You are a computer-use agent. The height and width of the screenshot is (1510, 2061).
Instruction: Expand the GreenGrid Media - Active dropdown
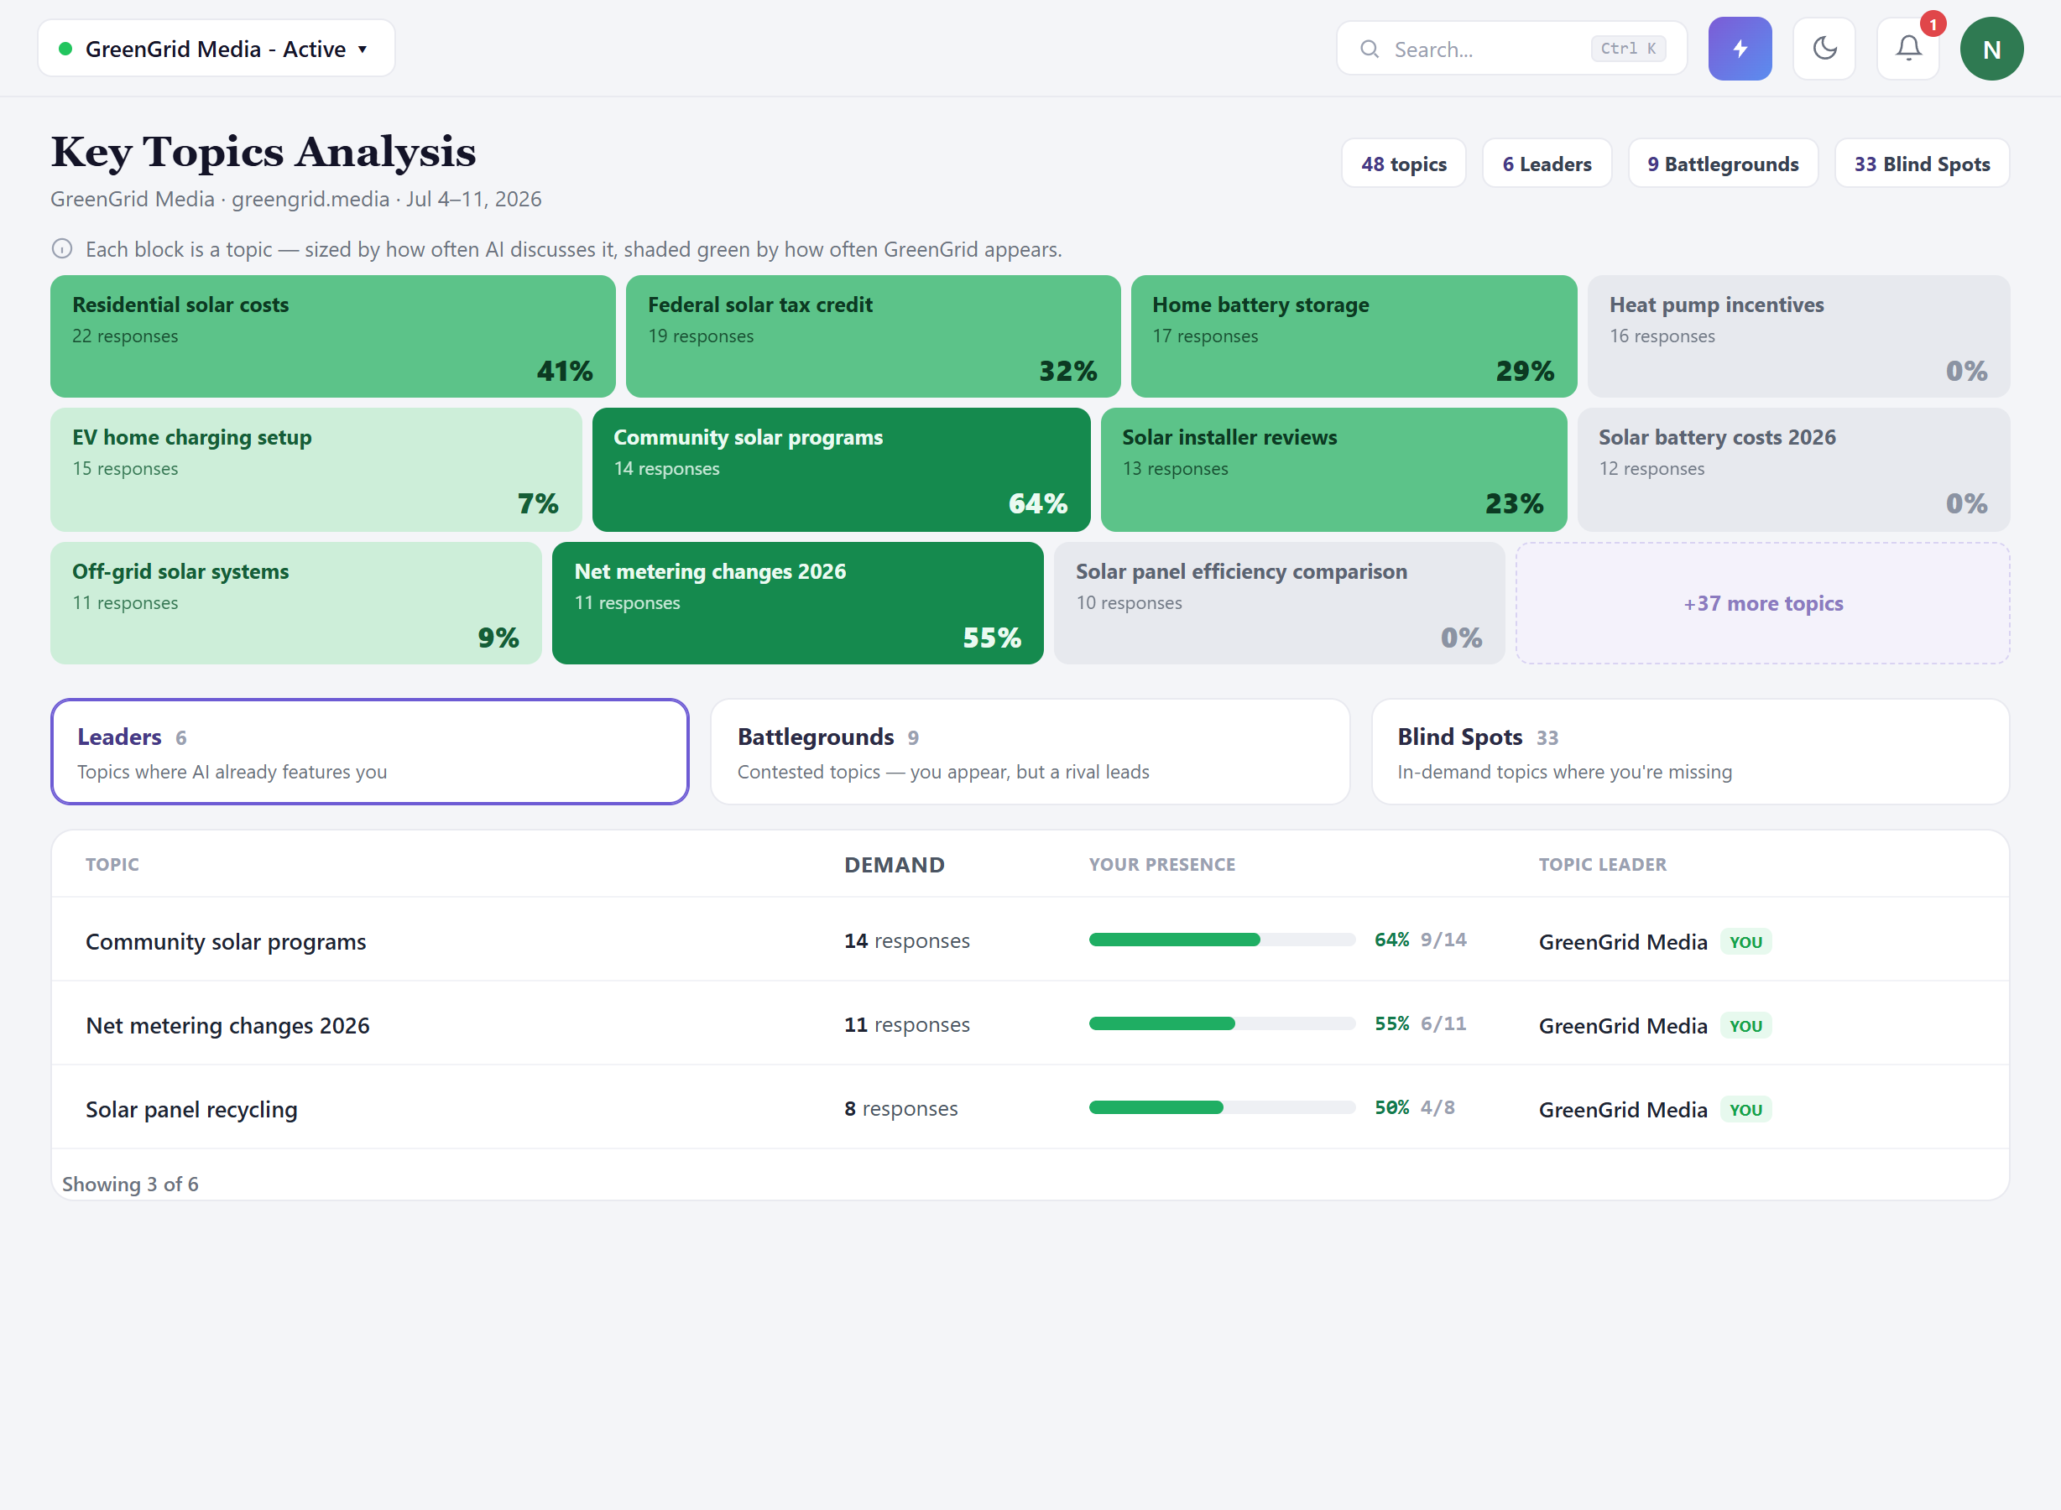pyautogui.click(x=216, y=49)
